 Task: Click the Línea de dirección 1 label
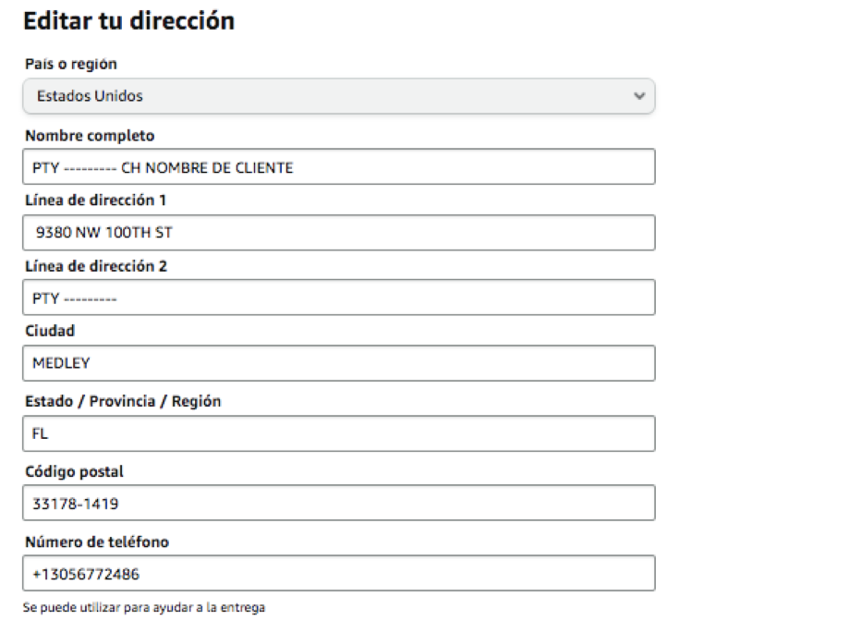(x=95, y=201)
